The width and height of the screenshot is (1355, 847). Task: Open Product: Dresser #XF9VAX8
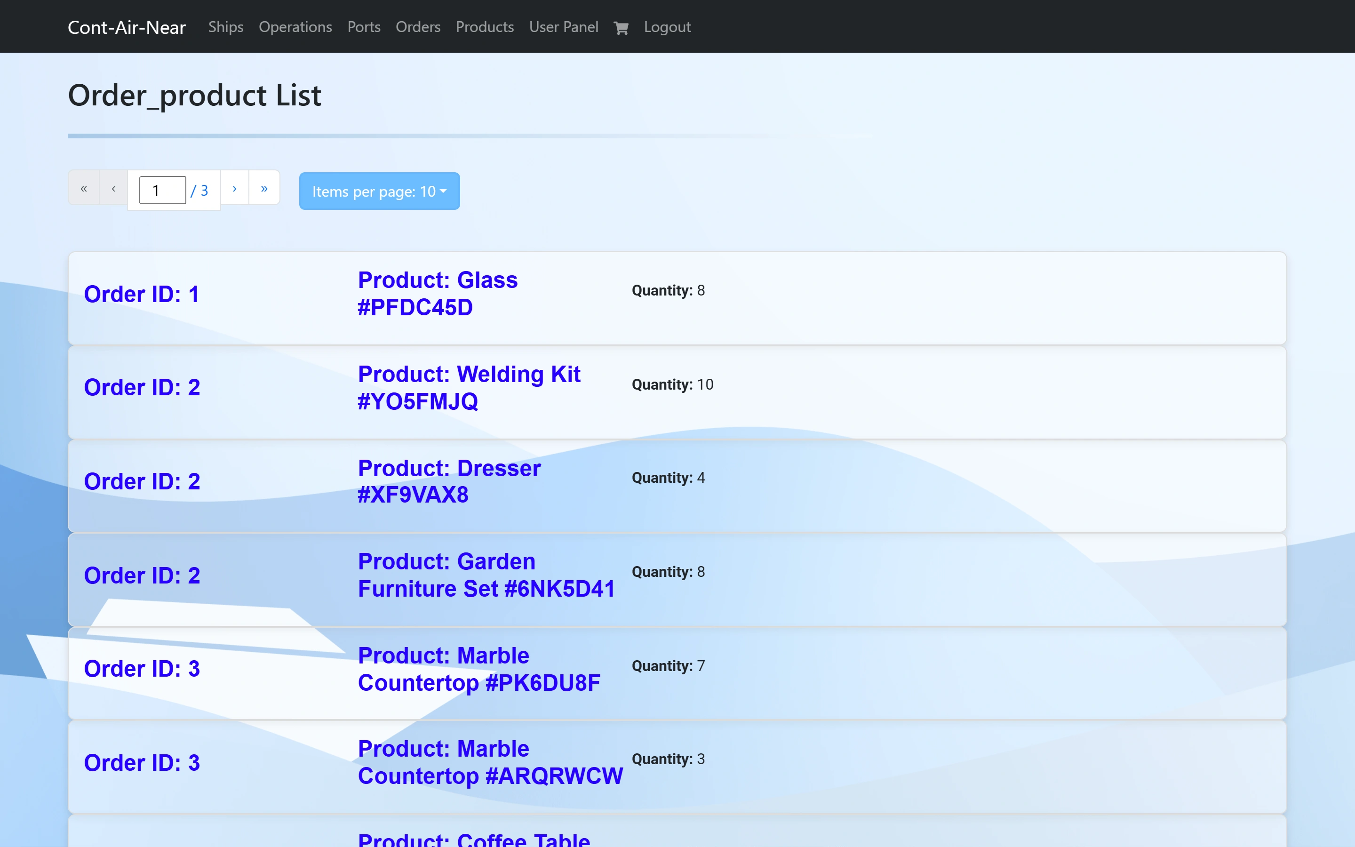[x=450, y=481]
